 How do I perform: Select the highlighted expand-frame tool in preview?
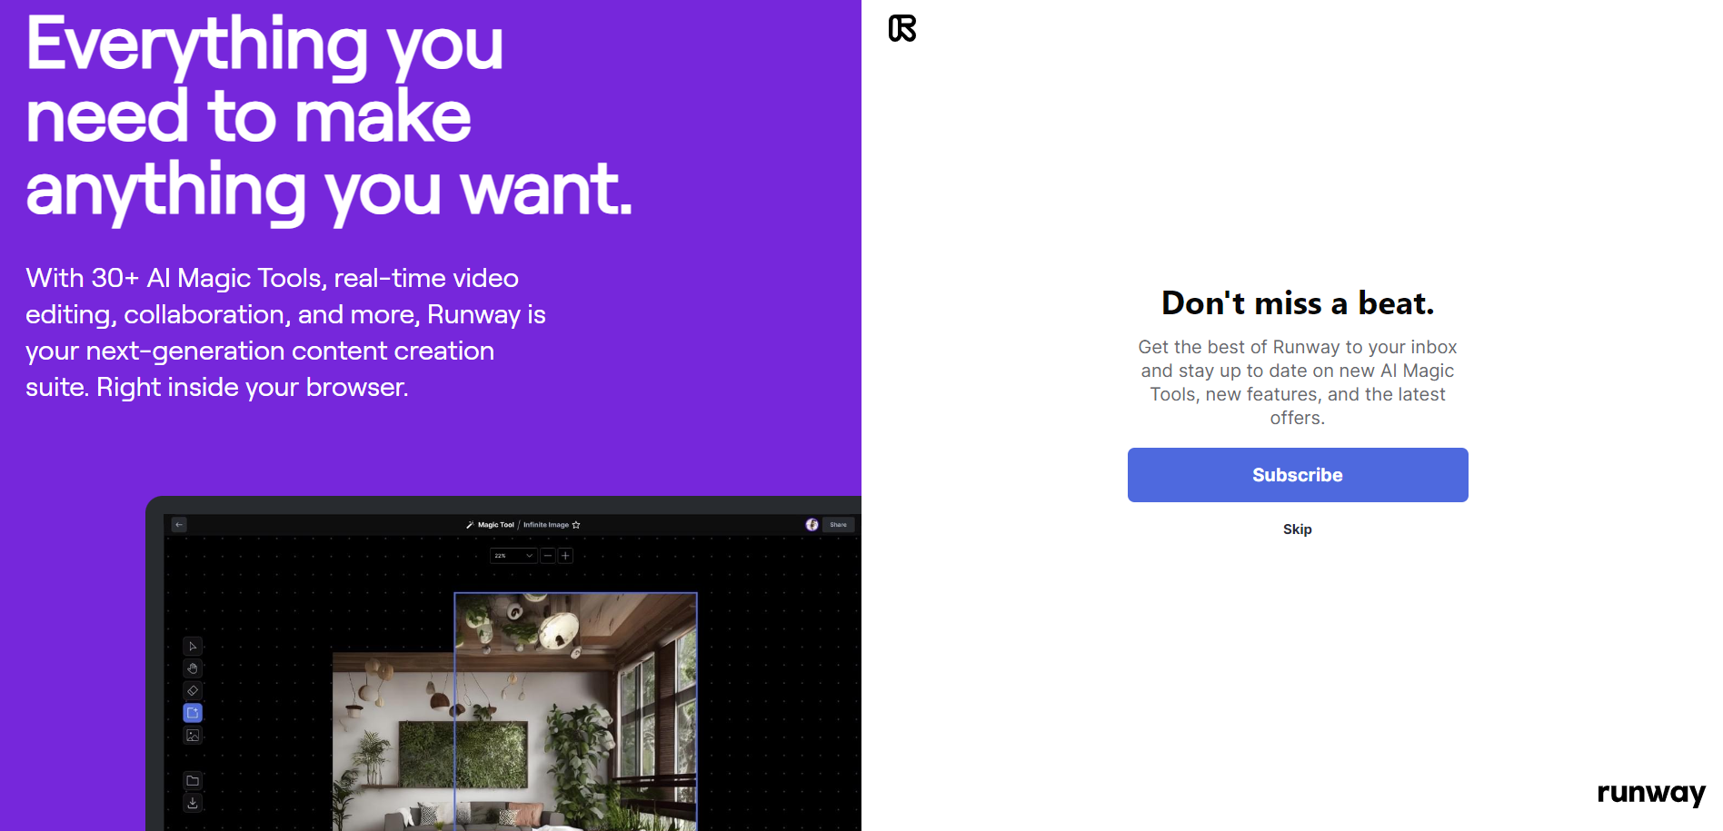(193, 713)
